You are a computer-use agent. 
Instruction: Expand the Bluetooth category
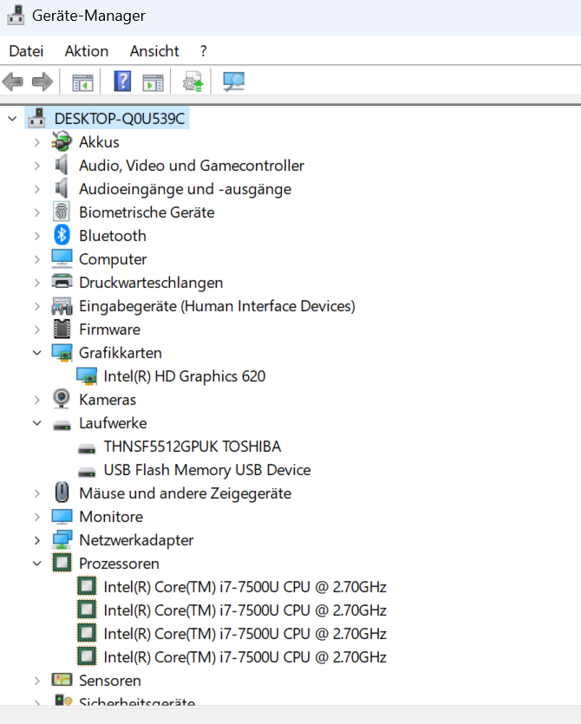(x=37, y=236)
